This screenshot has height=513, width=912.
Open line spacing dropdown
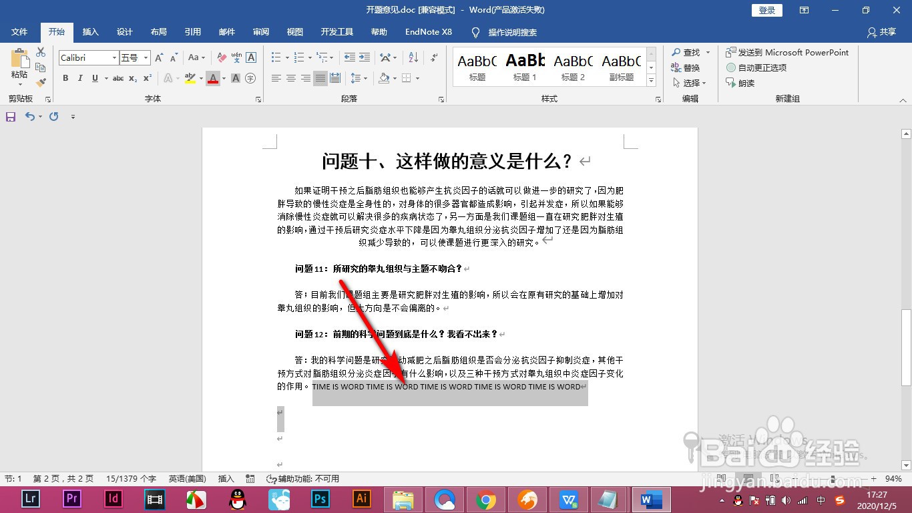click(x=359, y=78)
